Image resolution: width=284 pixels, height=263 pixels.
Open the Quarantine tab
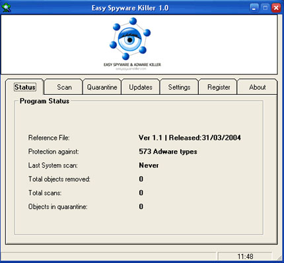tap(102, 87)
